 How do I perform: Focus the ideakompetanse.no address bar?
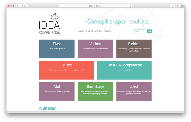pyautogui.click(x=95, y=6)
